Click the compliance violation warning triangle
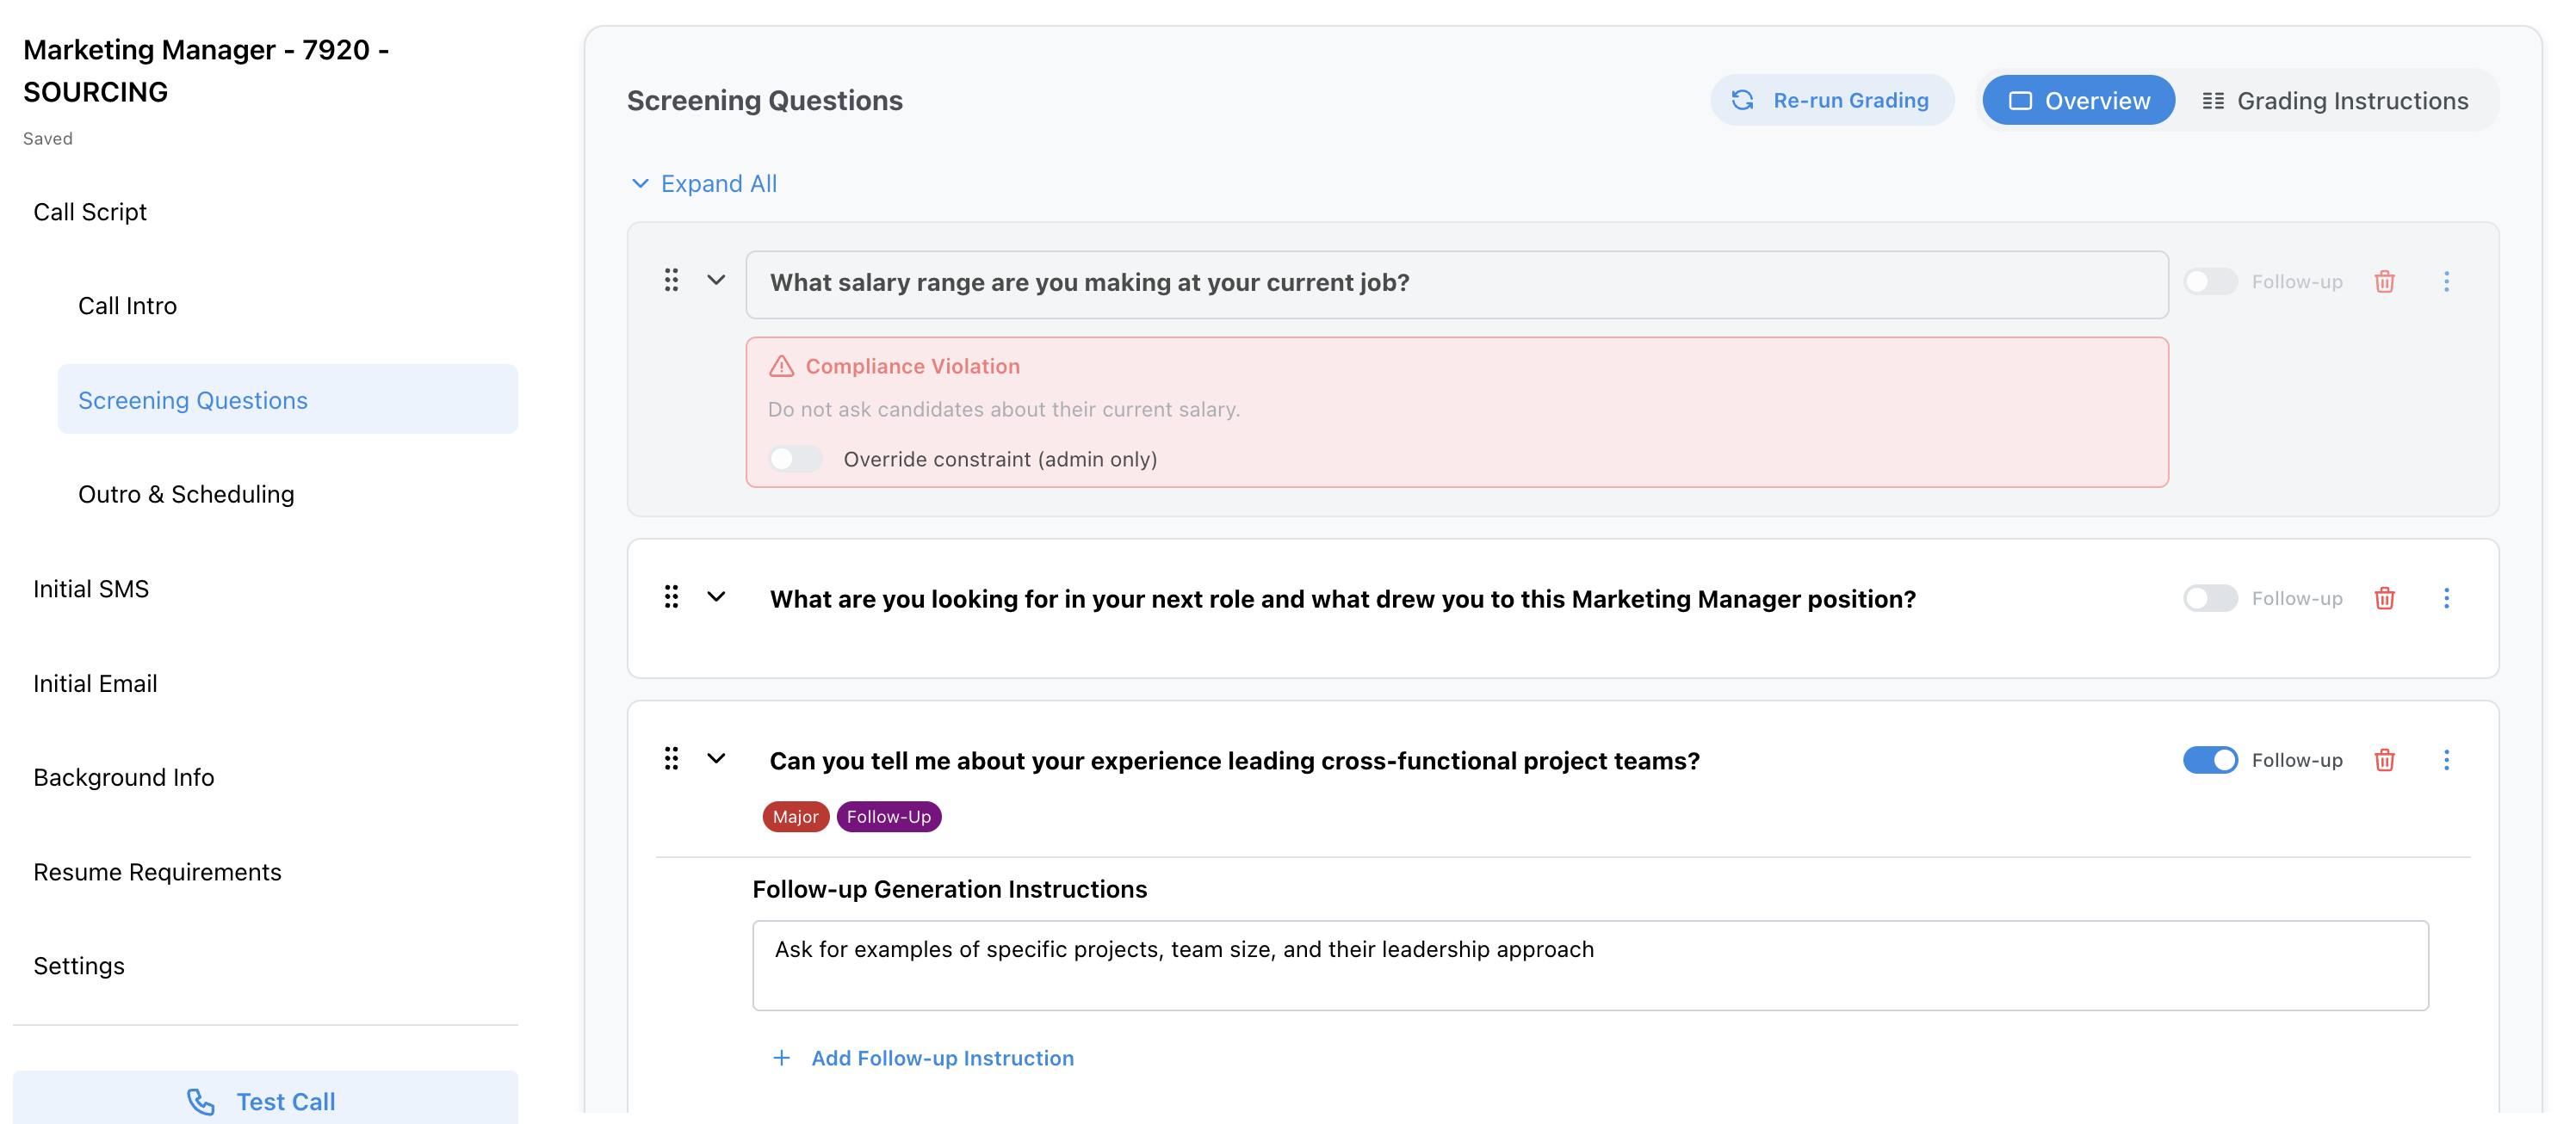 [x=782, y=366]
